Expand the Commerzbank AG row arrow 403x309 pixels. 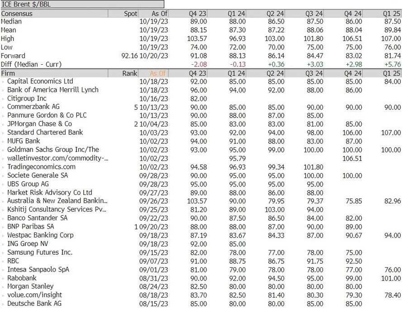tap(3, 107)
